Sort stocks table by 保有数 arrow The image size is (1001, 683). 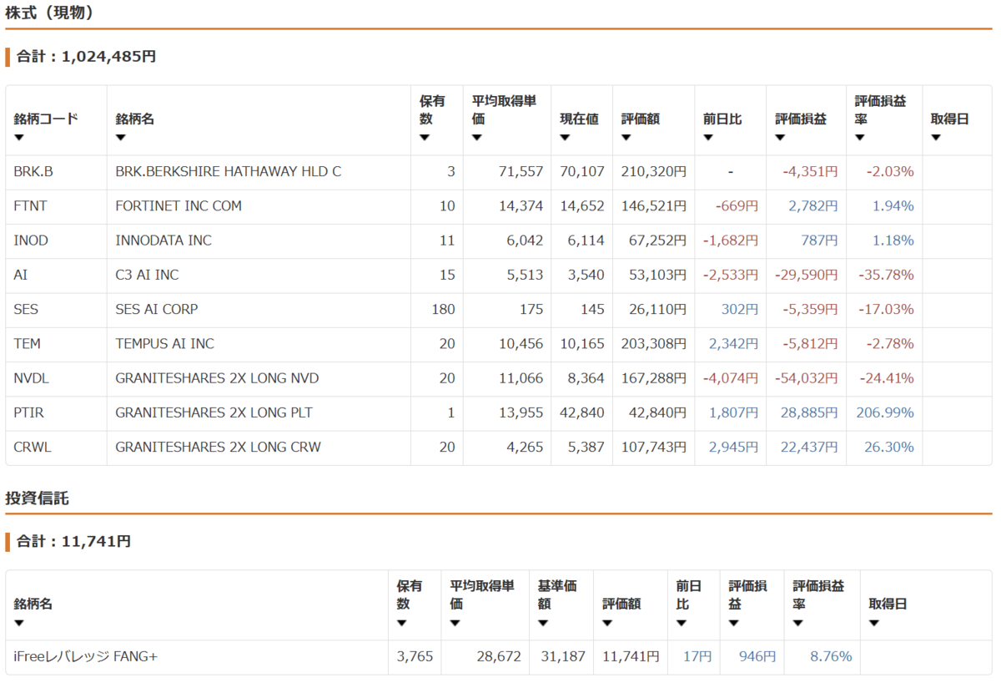pos(424,138)
